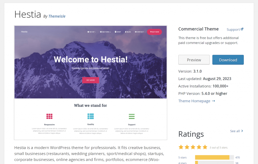Click the Theme Homepage arrow icon
This screenshot has width=258, height=164.
pyautogui.click(x=213, y=101)
